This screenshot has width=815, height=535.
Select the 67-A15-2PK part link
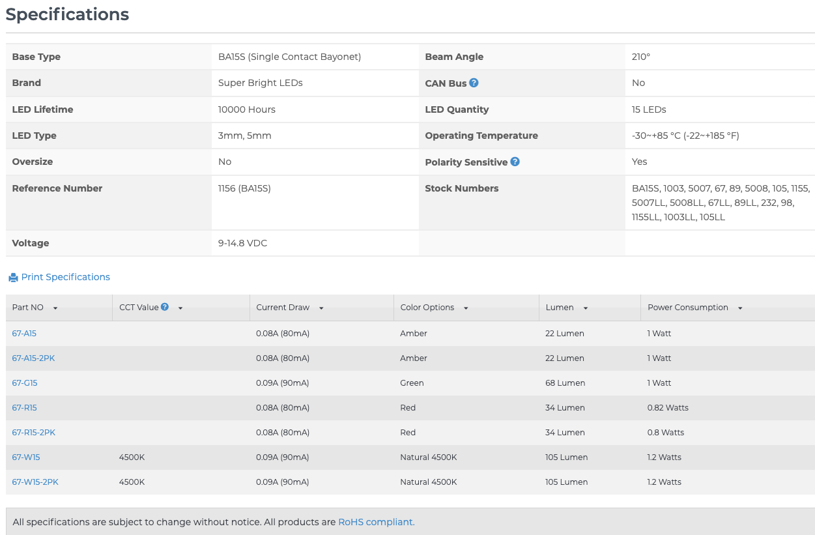pos(33,358)
